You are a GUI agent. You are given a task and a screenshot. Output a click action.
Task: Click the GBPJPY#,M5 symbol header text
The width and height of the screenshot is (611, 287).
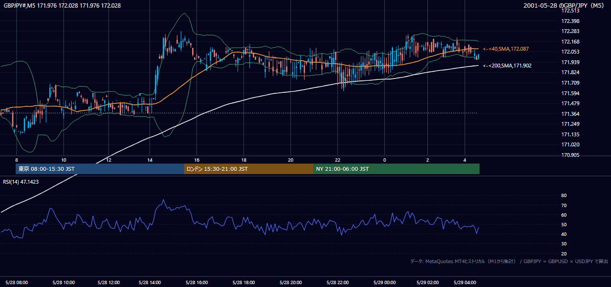[x=62, y=6]
